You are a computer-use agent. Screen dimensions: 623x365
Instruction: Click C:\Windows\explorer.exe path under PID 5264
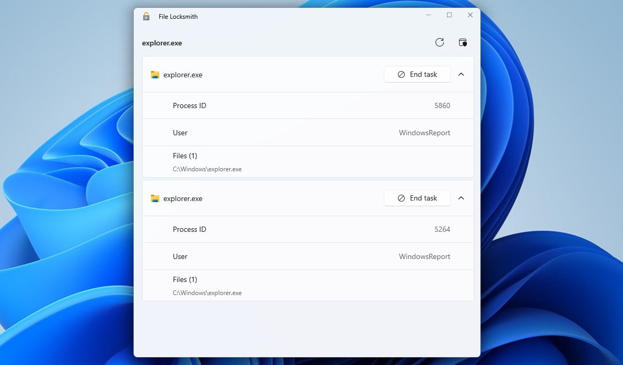207,293
